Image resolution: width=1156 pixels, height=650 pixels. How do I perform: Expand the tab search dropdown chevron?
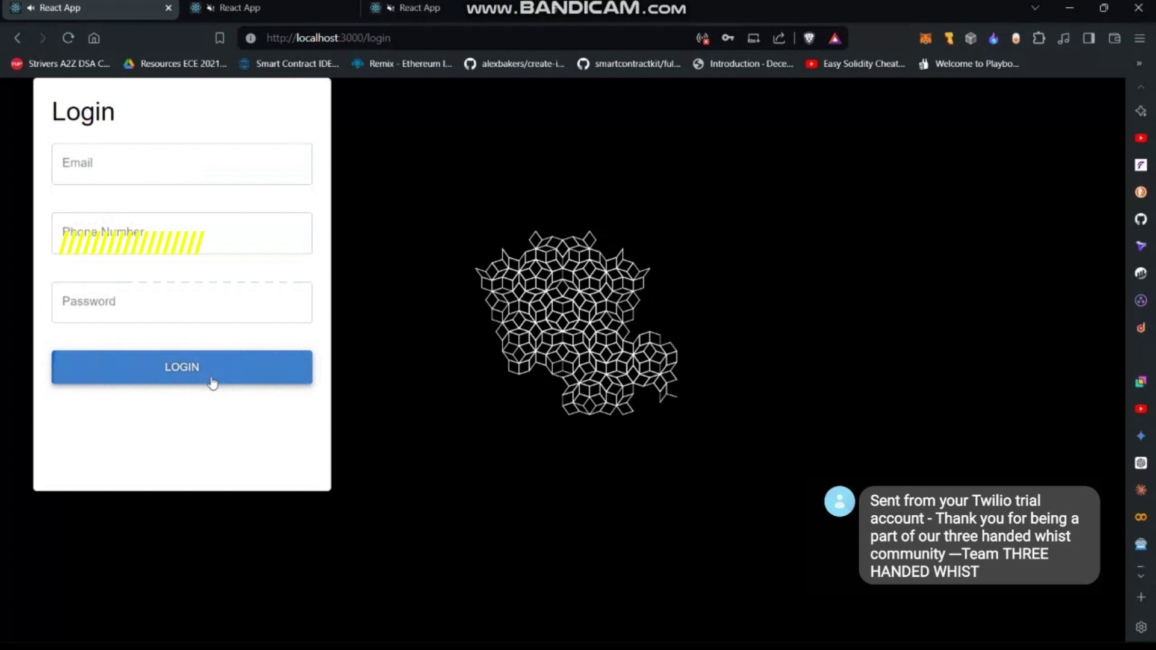[1035, 8]
